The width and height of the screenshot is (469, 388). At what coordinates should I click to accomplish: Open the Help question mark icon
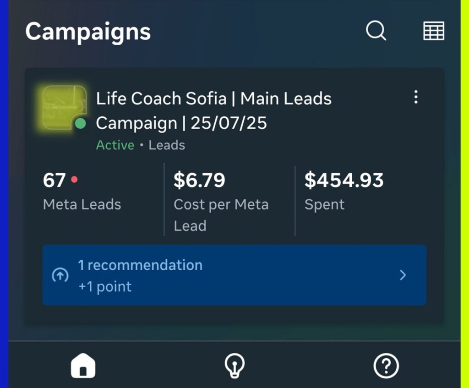[x=386, y=366]
